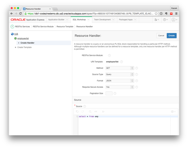Click the Cancel button
The image size is (188, 148).
click(161, 36)
